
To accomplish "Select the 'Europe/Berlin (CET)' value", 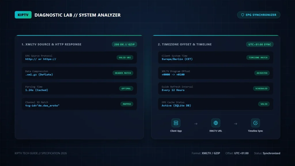I will [x=177, y=59].
